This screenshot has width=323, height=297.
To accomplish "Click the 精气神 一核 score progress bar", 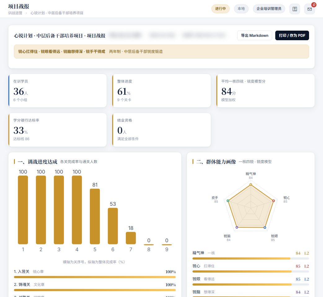I will pos(251,259).
